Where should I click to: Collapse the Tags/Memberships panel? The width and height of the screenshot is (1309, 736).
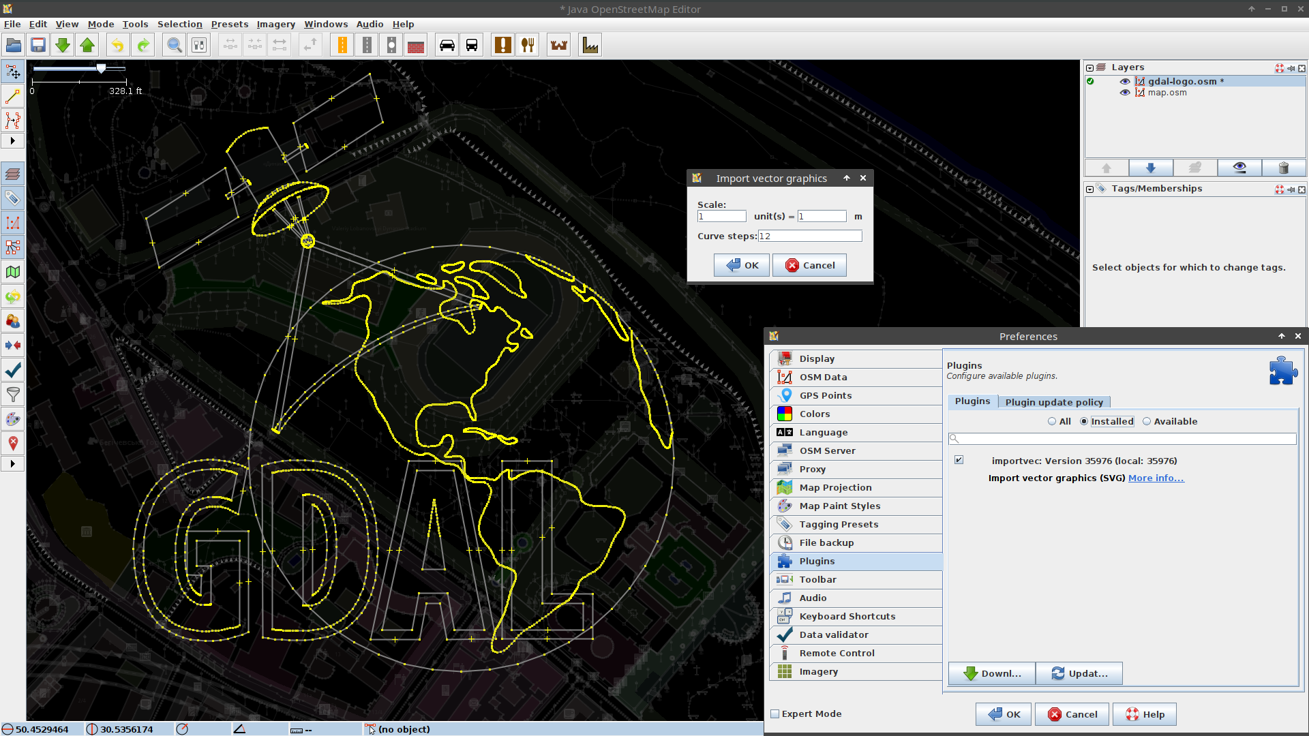pyautogui.click(x=1089, y=189)
